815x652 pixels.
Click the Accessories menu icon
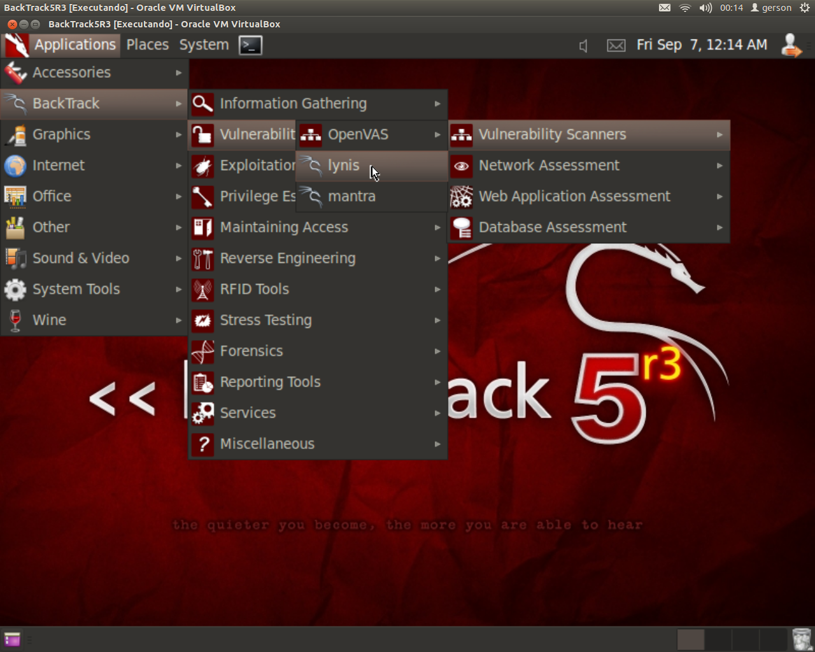[x=15, y=73]
